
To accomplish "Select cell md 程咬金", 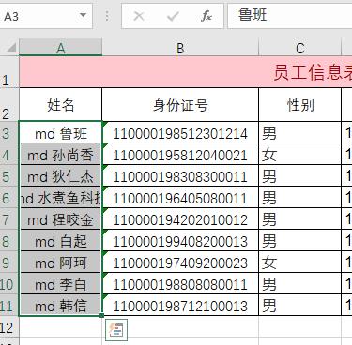I will pos(61,219).
